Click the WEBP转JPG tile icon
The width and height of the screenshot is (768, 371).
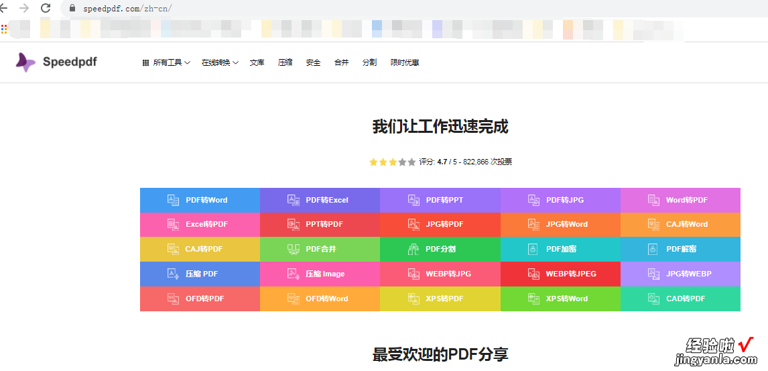(413, 274)
